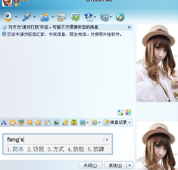The width and height of the screenshot is (178, 170).
Task: Click the 关闭(C) close button
Action: (x=90, y=165)
